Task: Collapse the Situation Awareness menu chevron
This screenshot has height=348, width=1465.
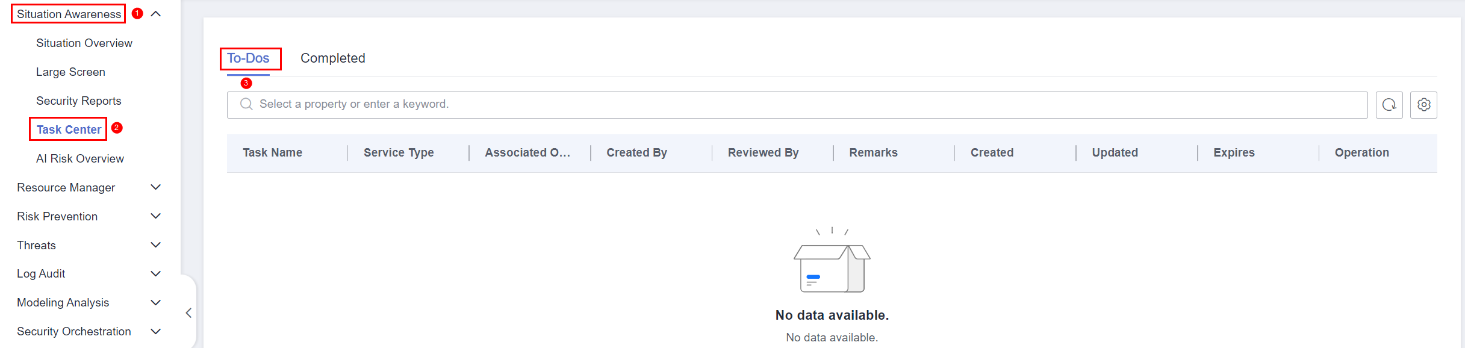Action: (156, 14)
